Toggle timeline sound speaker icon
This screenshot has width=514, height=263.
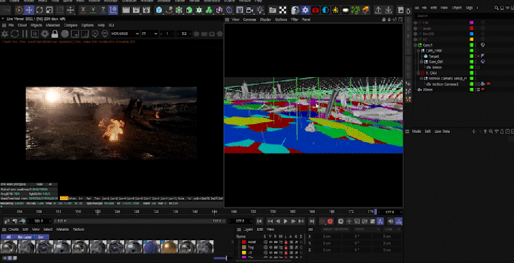(x=390, y=222)
